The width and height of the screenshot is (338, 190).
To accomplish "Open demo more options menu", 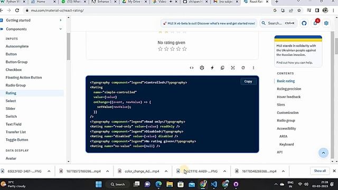I will tap(253, 68).
